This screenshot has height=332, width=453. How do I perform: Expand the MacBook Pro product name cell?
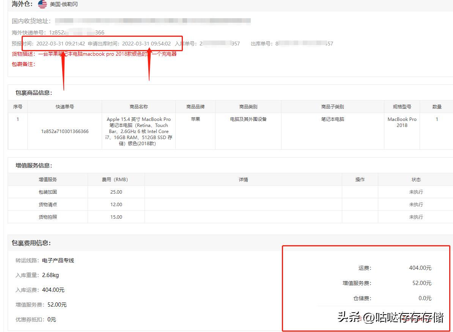pos(139,131)
